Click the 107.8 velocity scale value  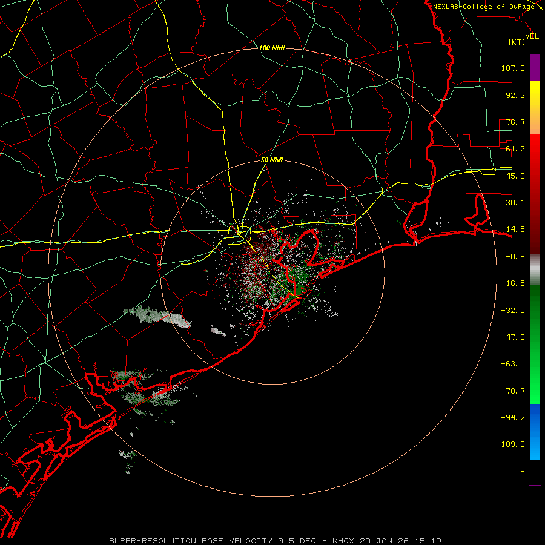pyautogui.click(x=513, y=68)
